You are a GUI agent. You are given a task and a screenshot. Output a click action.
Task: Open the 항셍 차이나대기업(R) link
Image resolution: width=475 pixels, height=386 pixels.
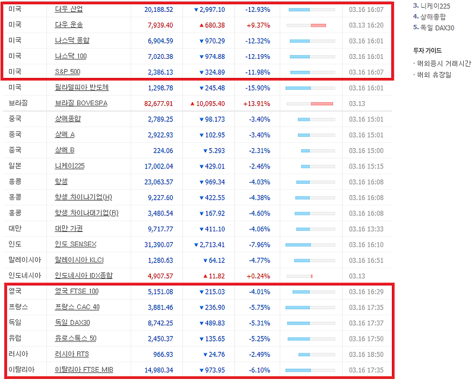pos(87,214)
